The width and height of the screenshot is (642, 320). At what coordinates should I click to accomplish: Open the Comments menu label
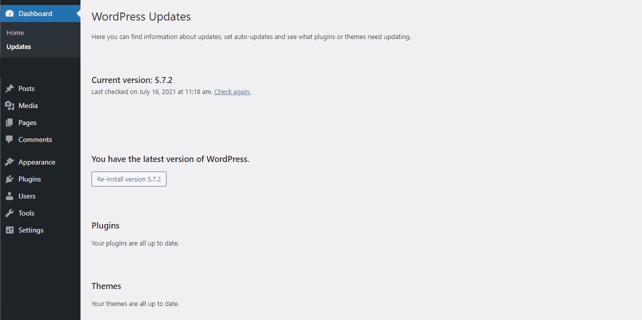click(x=35, y=139)
